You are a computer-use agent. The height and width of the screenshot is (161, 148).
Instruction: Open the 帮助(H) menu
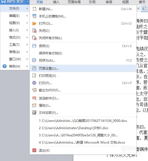pyautogui.click(x=15, y=66)
